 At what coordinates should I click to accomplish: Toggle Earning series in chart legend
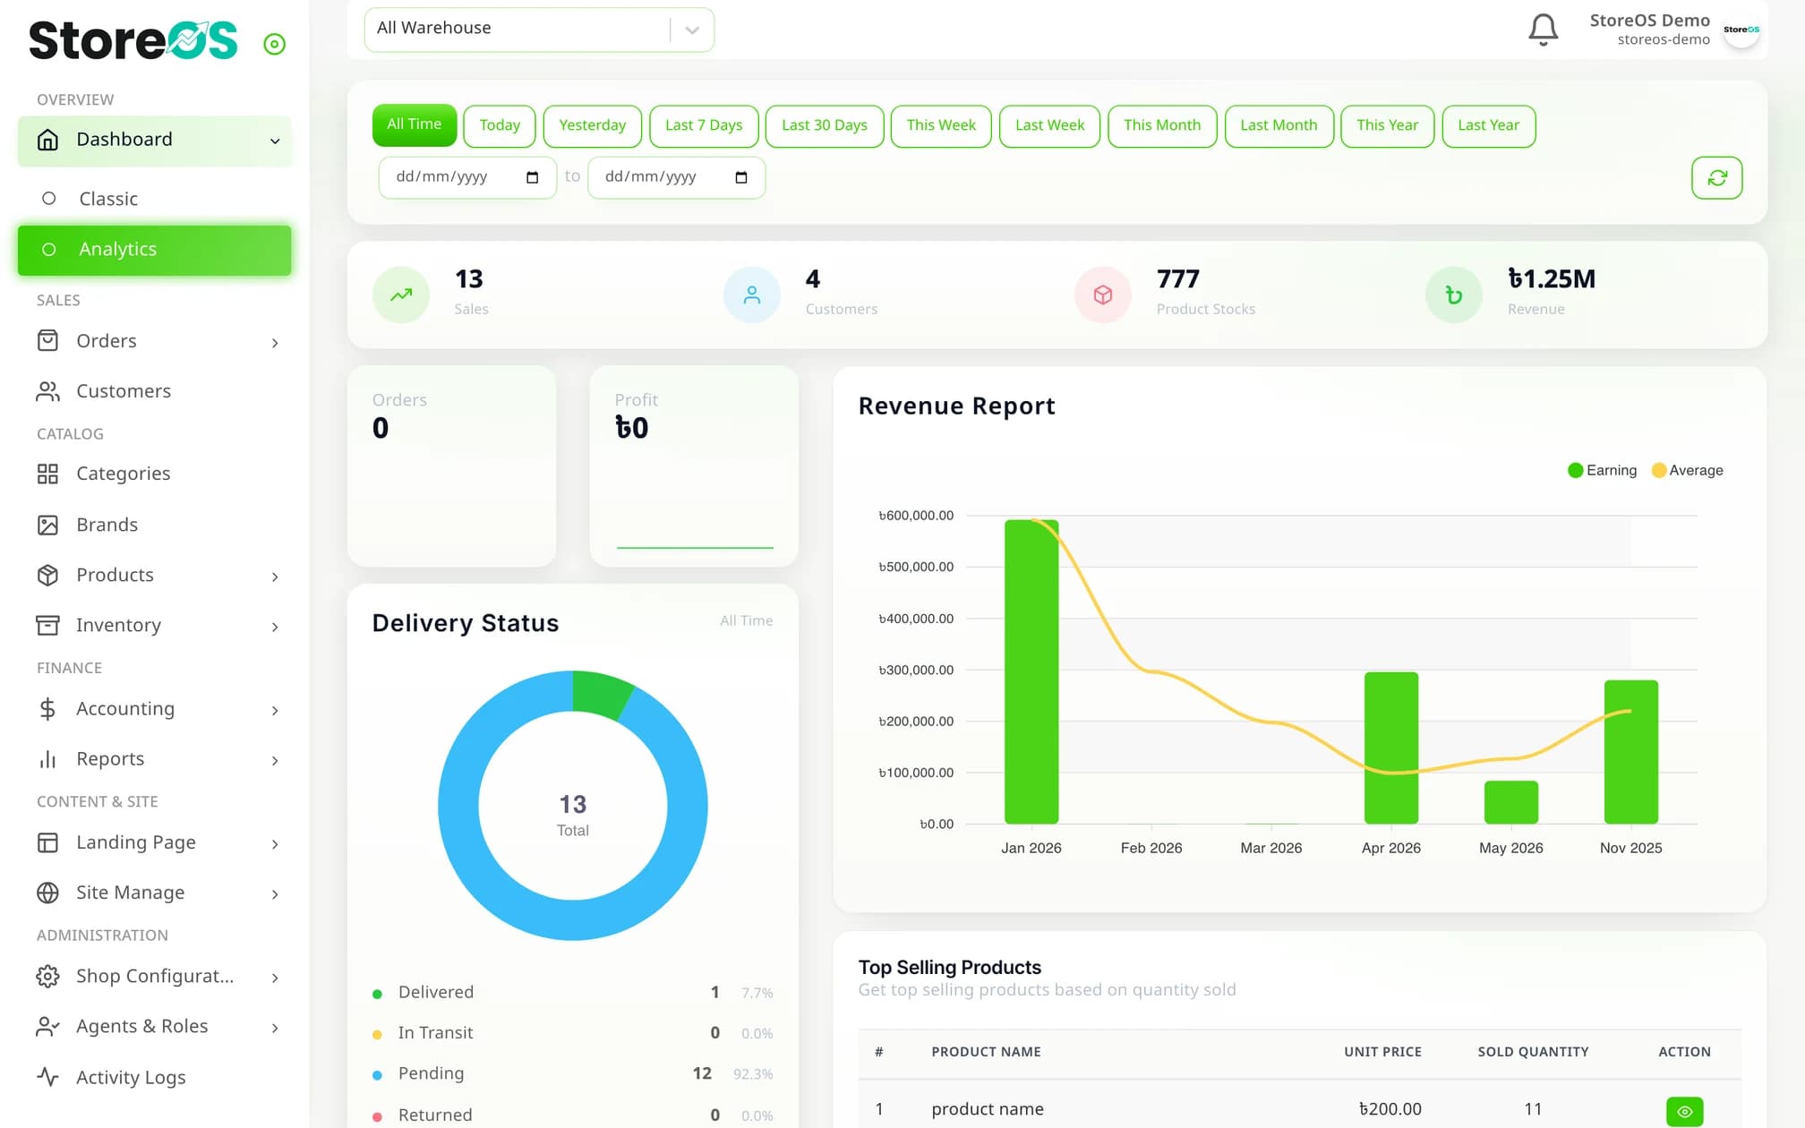click(x=1602, y=471)
